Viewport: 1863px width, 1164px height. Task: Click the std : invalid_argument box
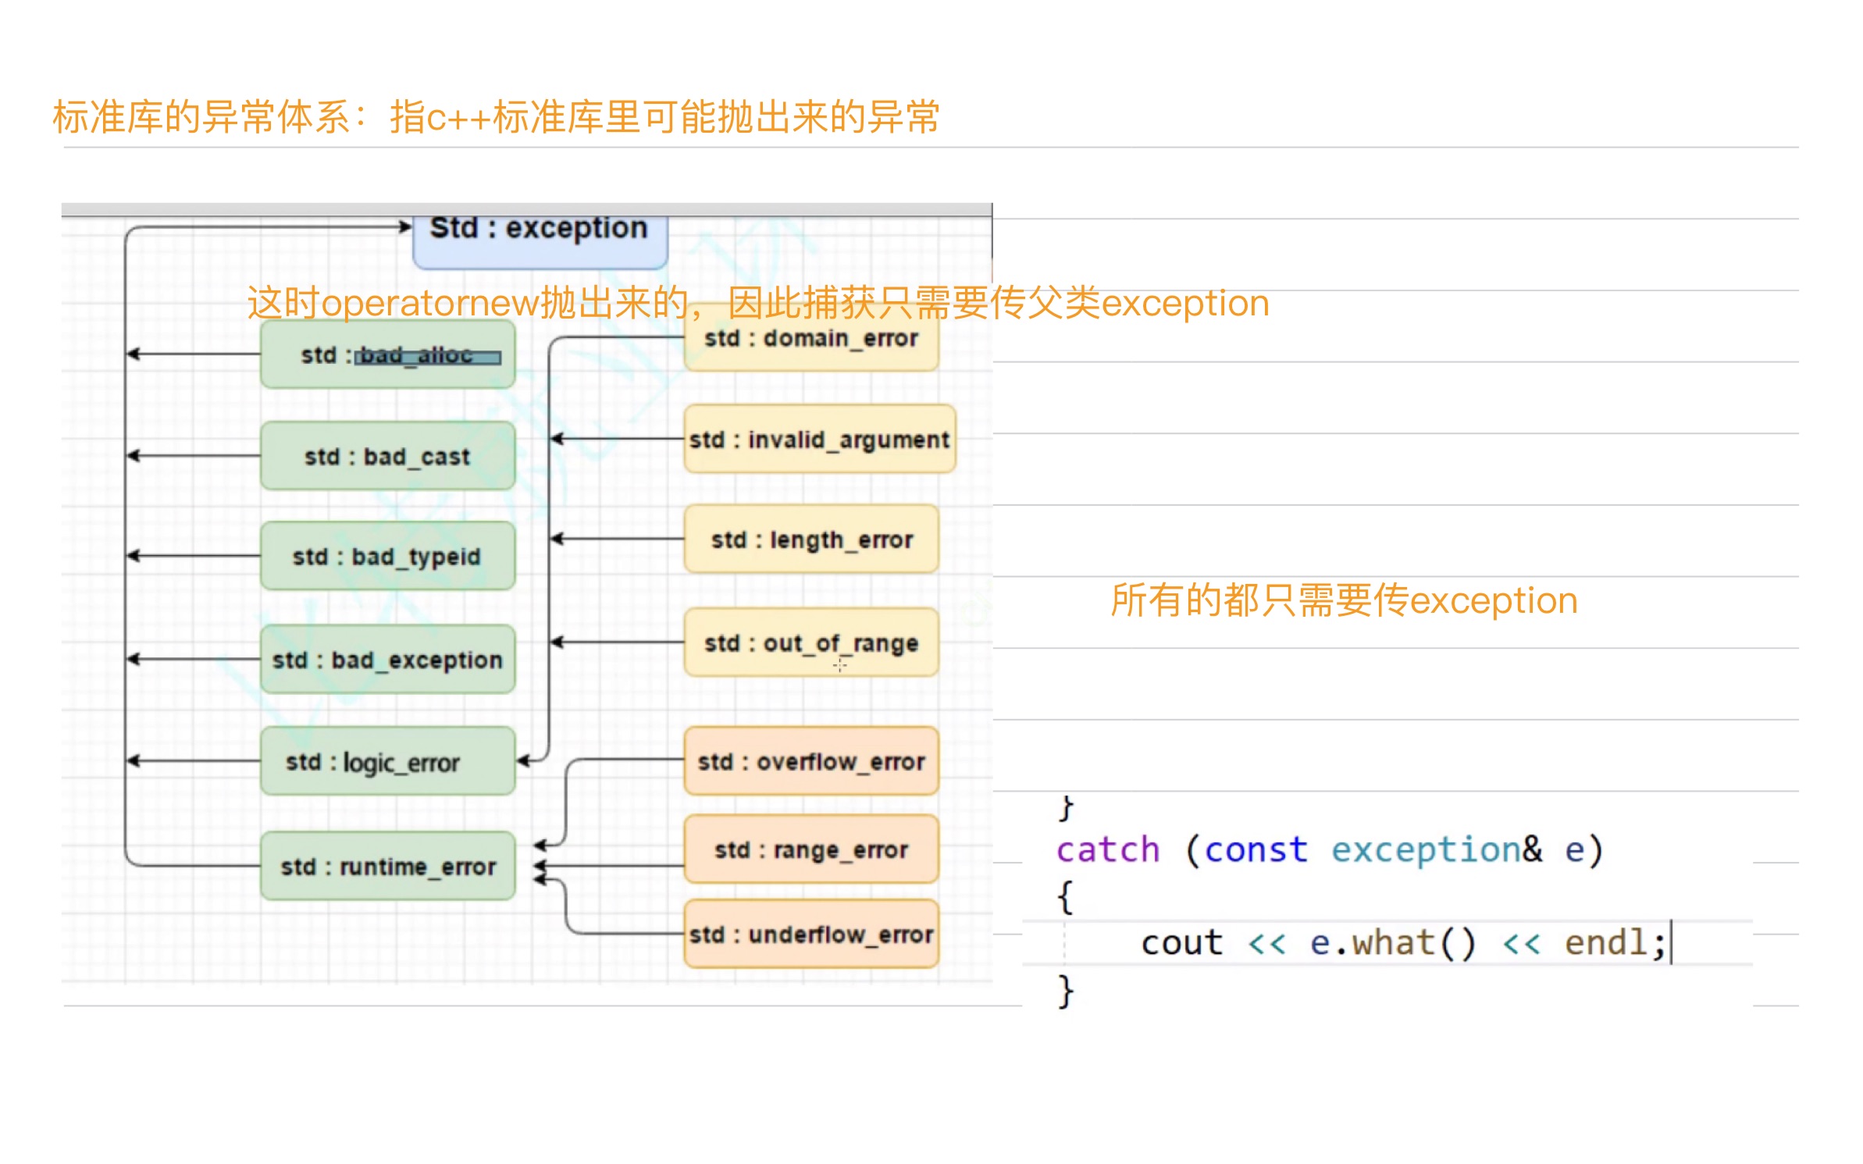click(818, 440)
